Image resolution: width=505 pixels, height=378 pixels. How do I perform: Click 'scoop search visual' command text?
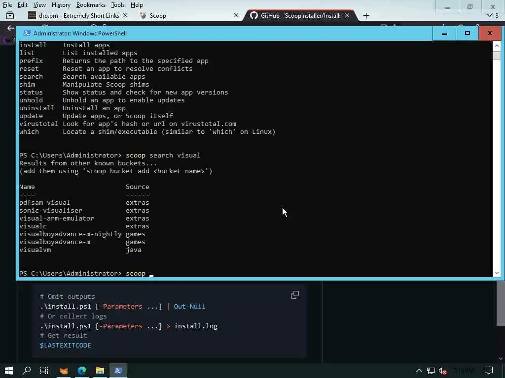tap(163, 155)
